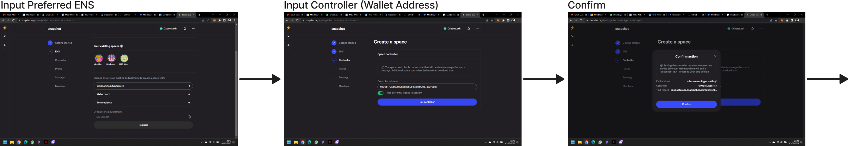Click the arrow on the 0xbetta.eth domain row
Image resolution: width=849 pixels, height=146 pixels.
pos(189,94)
